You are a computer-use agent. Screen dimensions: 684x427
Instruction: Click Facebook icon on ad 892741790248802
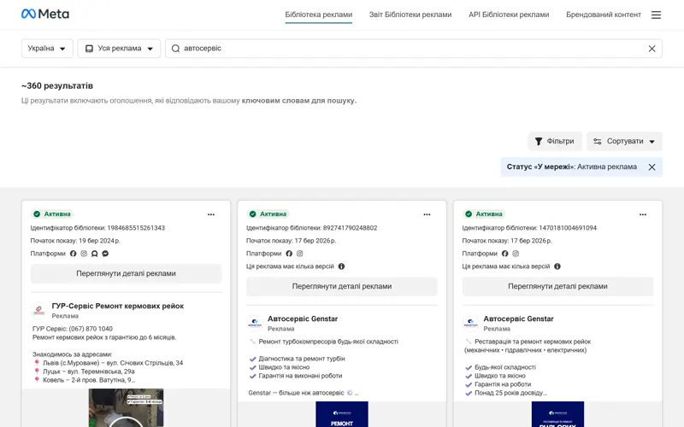[x=289, y=254]
